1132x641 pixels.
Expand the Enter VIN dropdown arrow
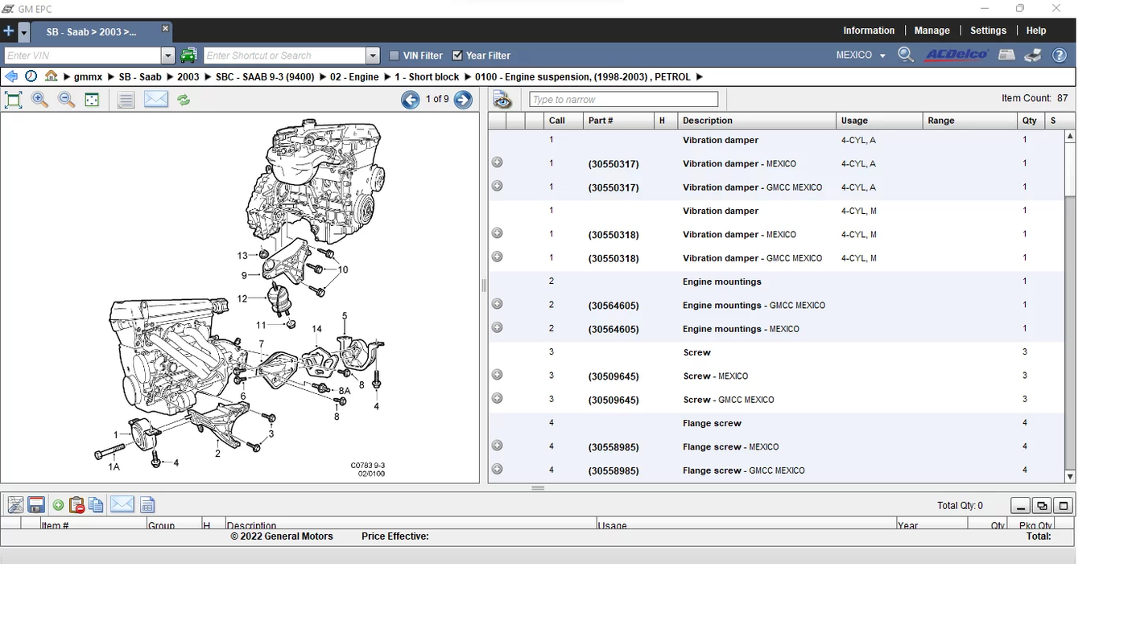pyautogui.click(x=167, y=55)
